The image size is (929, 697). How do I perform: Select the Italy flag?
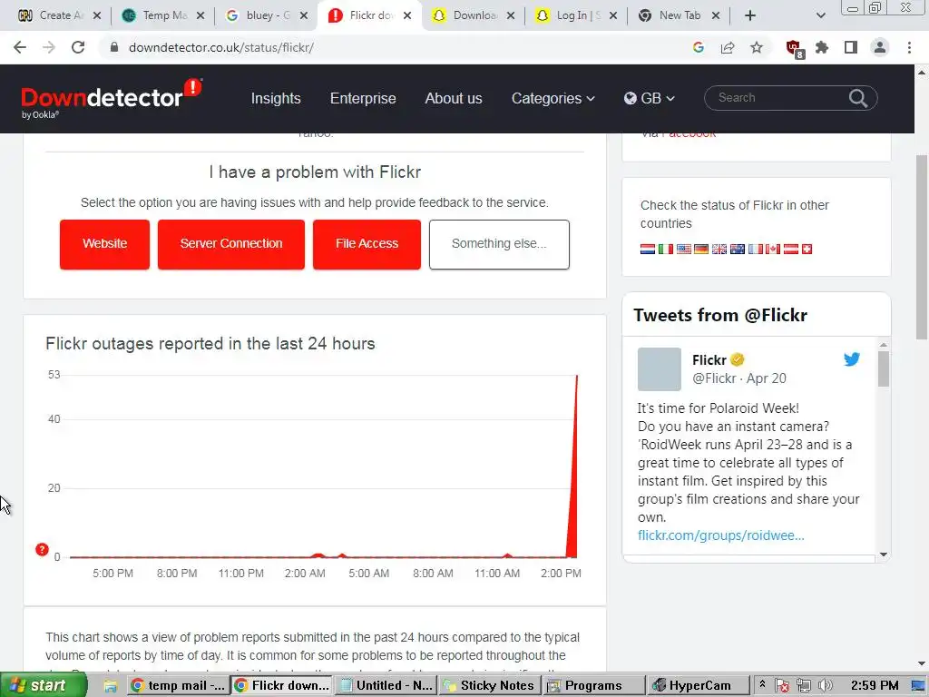pyautogui.click(x=665, y=249)
